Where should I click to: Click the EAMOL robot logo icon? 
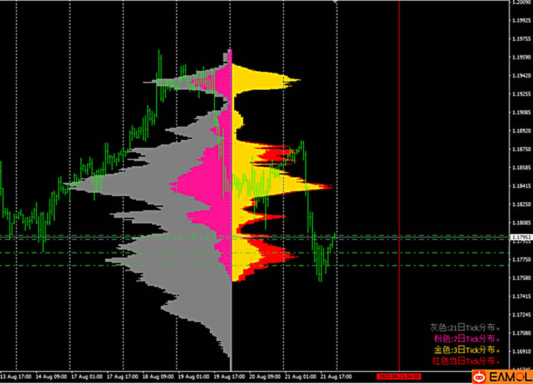pyautogui.click(x=480, y=377)
